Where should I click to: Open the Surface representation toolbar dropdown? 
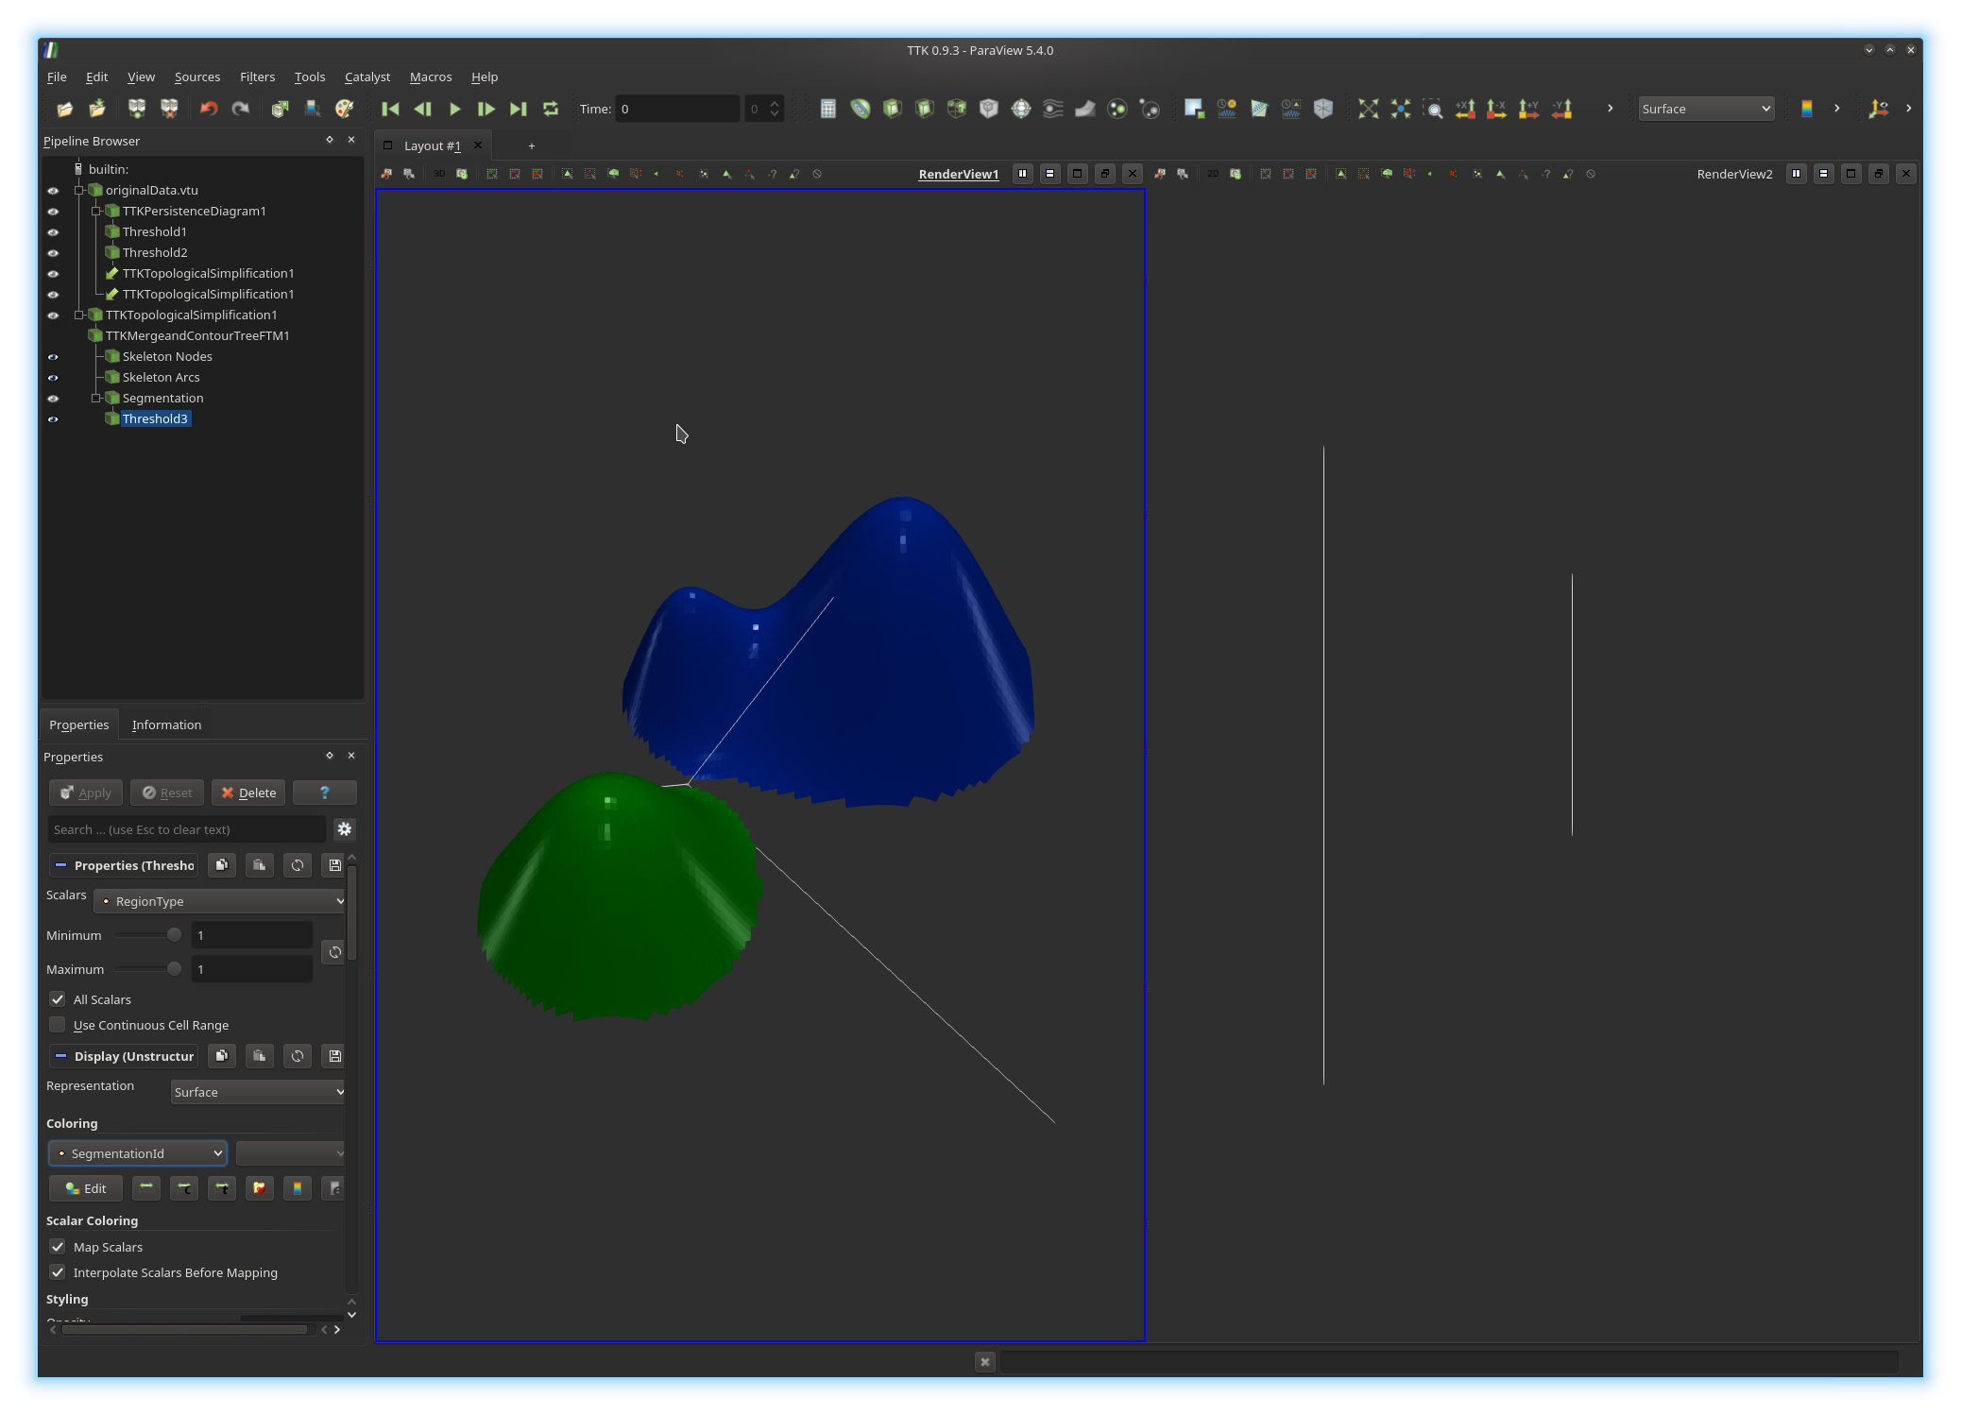(1705, 109)
